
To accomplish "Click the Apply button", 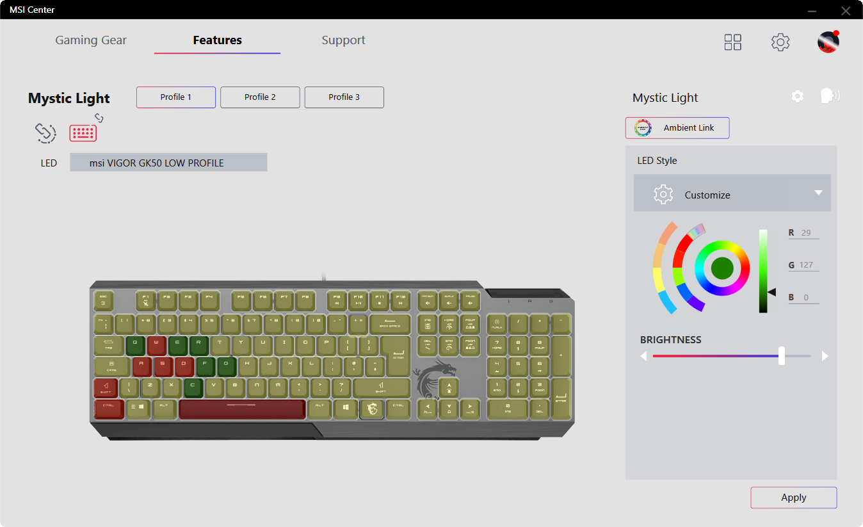I will [x=794, y=498].
